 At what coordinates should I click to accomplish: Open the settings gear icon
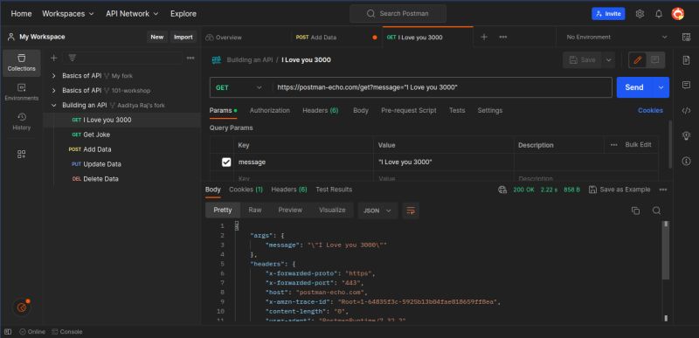[x=640, y=14]
